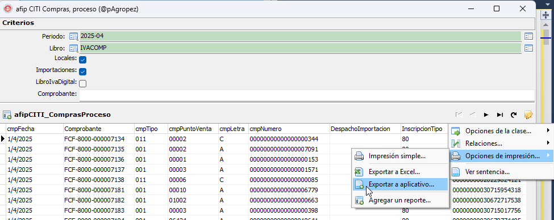Click the Periodo field containing 2025-04
Image resolution: width=554 pixels, height=220 pixels.
click(300, 36)
